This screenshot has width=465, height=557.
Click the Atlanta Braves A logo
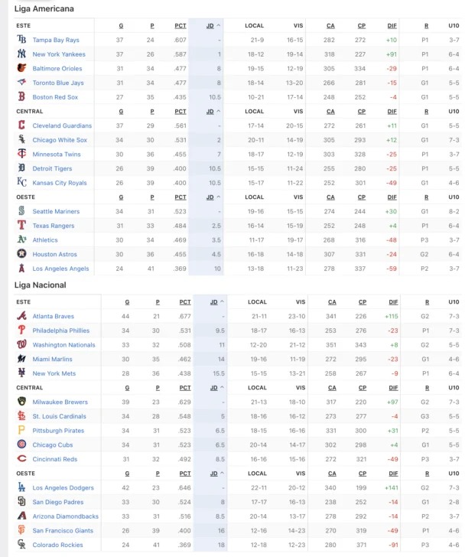(x=21, y=316)
